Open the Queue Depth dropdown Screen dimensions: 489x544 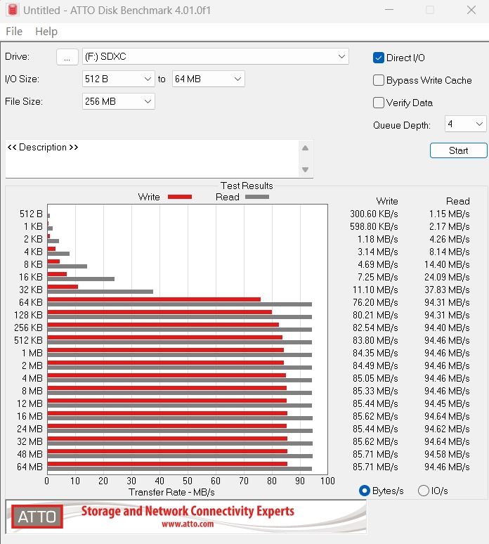pos(465,124)
